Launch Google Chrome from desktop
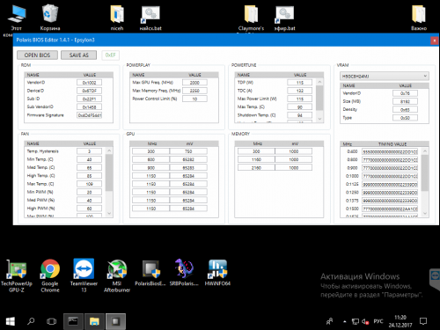440x330 pixels. (50, 275)
